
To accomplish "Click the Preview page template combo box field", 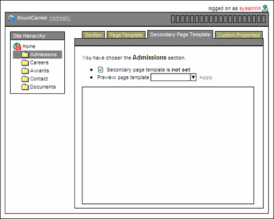I will point(173,77).
